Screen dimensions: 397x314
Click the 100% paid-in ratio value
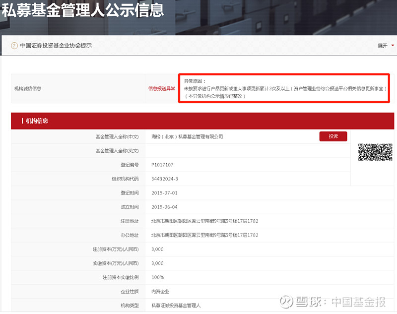point(158,278)
